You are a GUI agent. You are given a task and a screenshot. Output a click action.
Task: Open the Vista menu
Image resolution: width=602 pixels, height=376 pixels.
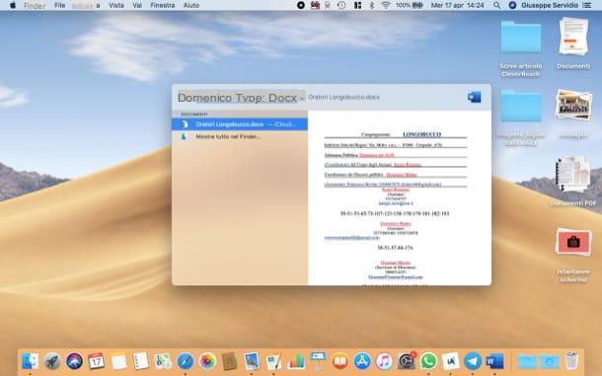tap(116, 5)
